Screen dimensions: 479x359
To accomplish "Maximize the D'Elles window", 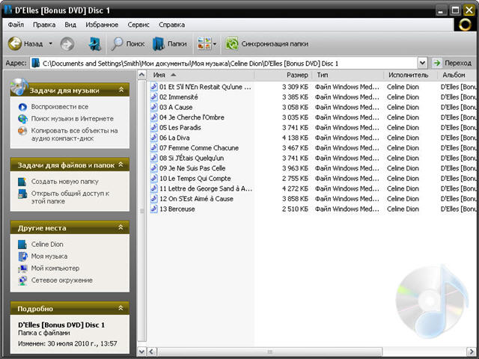I will [x=455, y=10].
